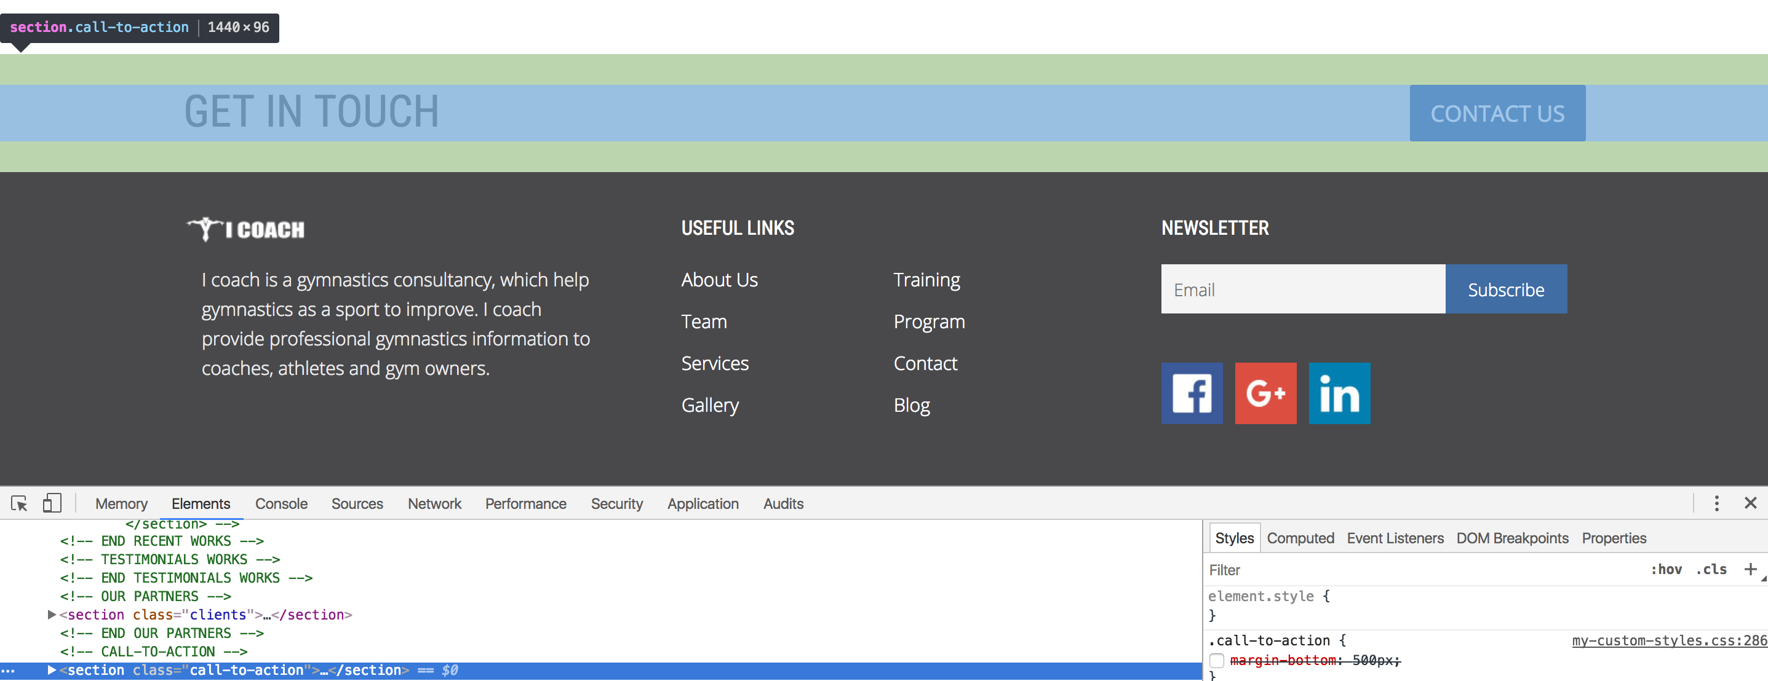Toggle the :hov element state panel
The image size is (1768, 681).
pos(1666,569)
